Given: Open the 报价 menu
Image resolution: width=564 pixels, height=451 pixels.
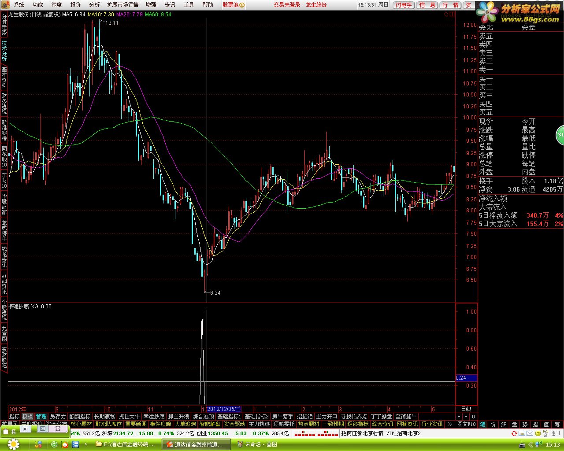Looking at the screenshot, I should pyautogui.click(x=75, y=5).
